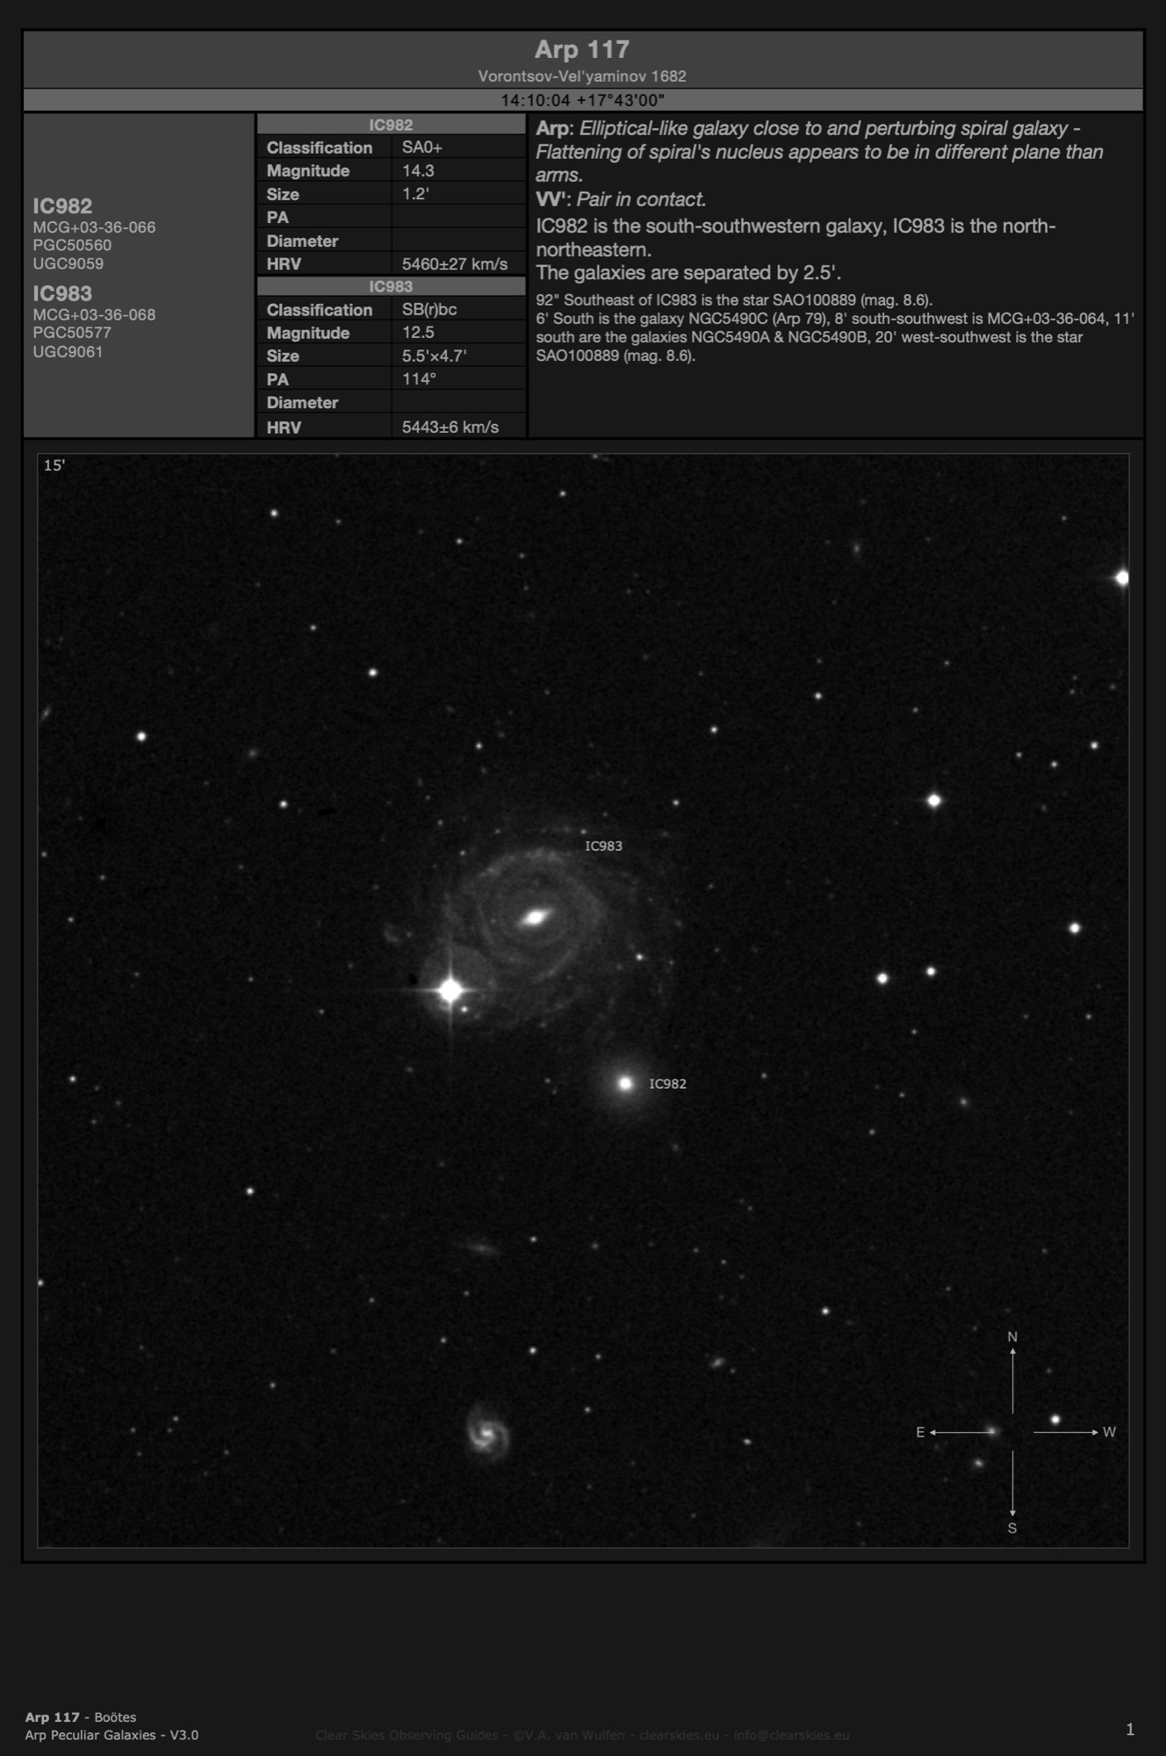Image resolution: width=1166 pixels, height=1756 pixels.
Task: Select the Diameter label in the IC982 table
Action: click(x=302, y=241)
